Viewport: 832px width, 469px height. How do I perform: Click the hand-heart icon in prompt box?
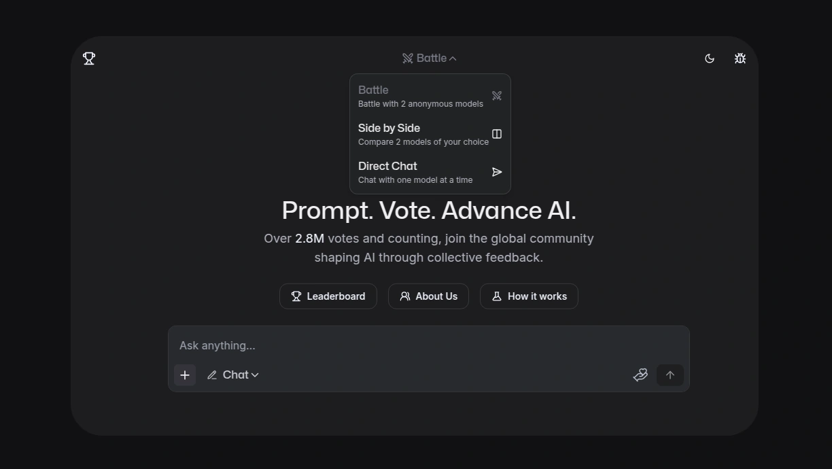click(x=640, y=375)
